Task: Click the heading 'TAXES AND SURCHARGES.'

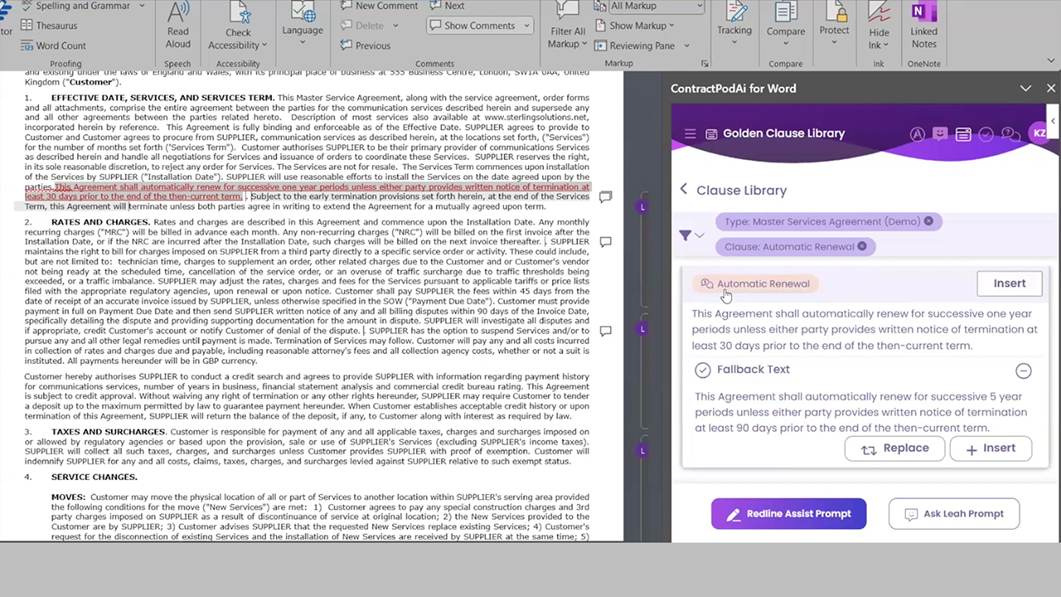Action: click(109, 432)
